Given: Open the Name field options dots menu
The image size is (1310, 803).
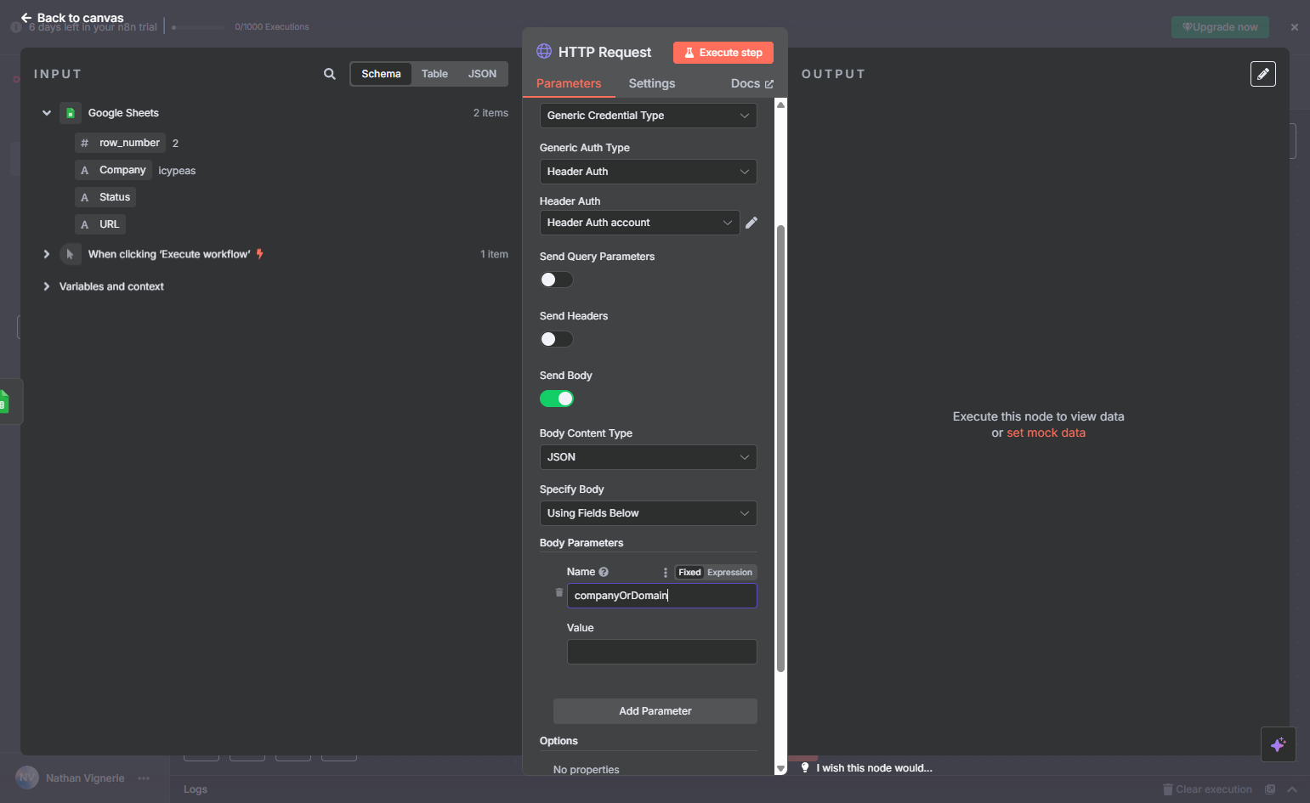Looking at the screenshot, I should click(x=665, y=573).
